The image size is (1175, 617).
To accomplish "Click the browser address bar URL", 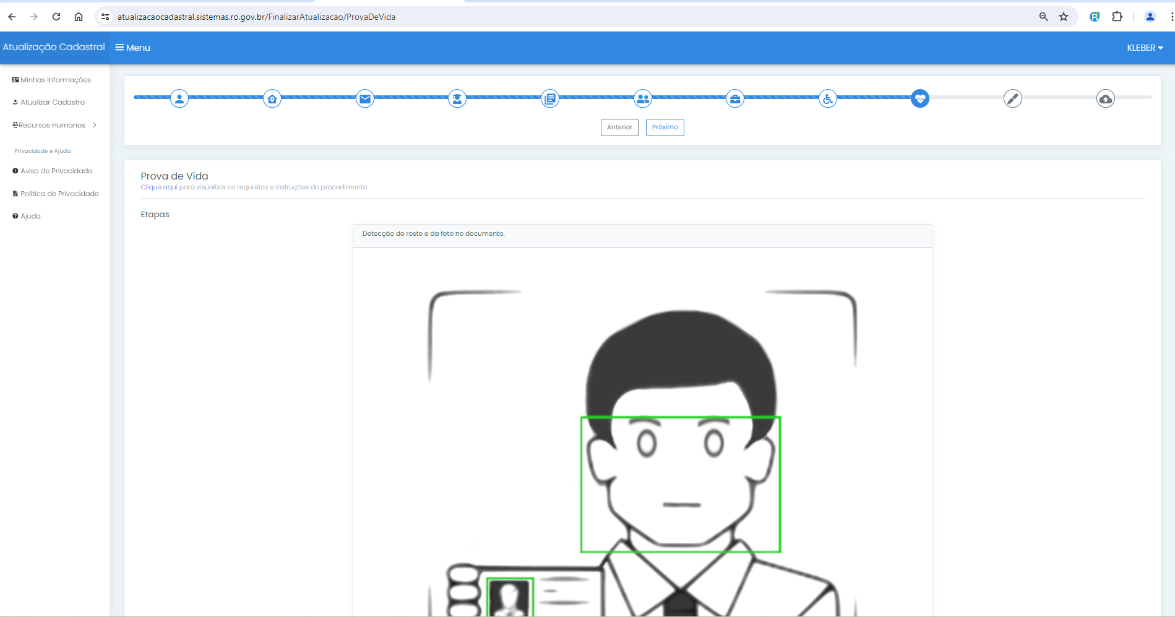I will pyautogui.click(x=257, y=17).
